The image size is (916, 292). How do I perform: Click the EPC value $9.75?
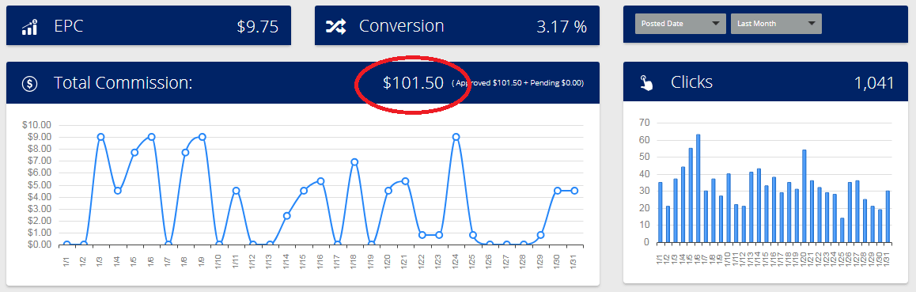tap(258, 27)
